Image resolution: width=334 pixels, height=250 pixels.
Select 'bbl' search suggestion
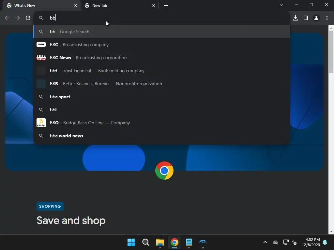pyautogui.click(x=162, y=110)
